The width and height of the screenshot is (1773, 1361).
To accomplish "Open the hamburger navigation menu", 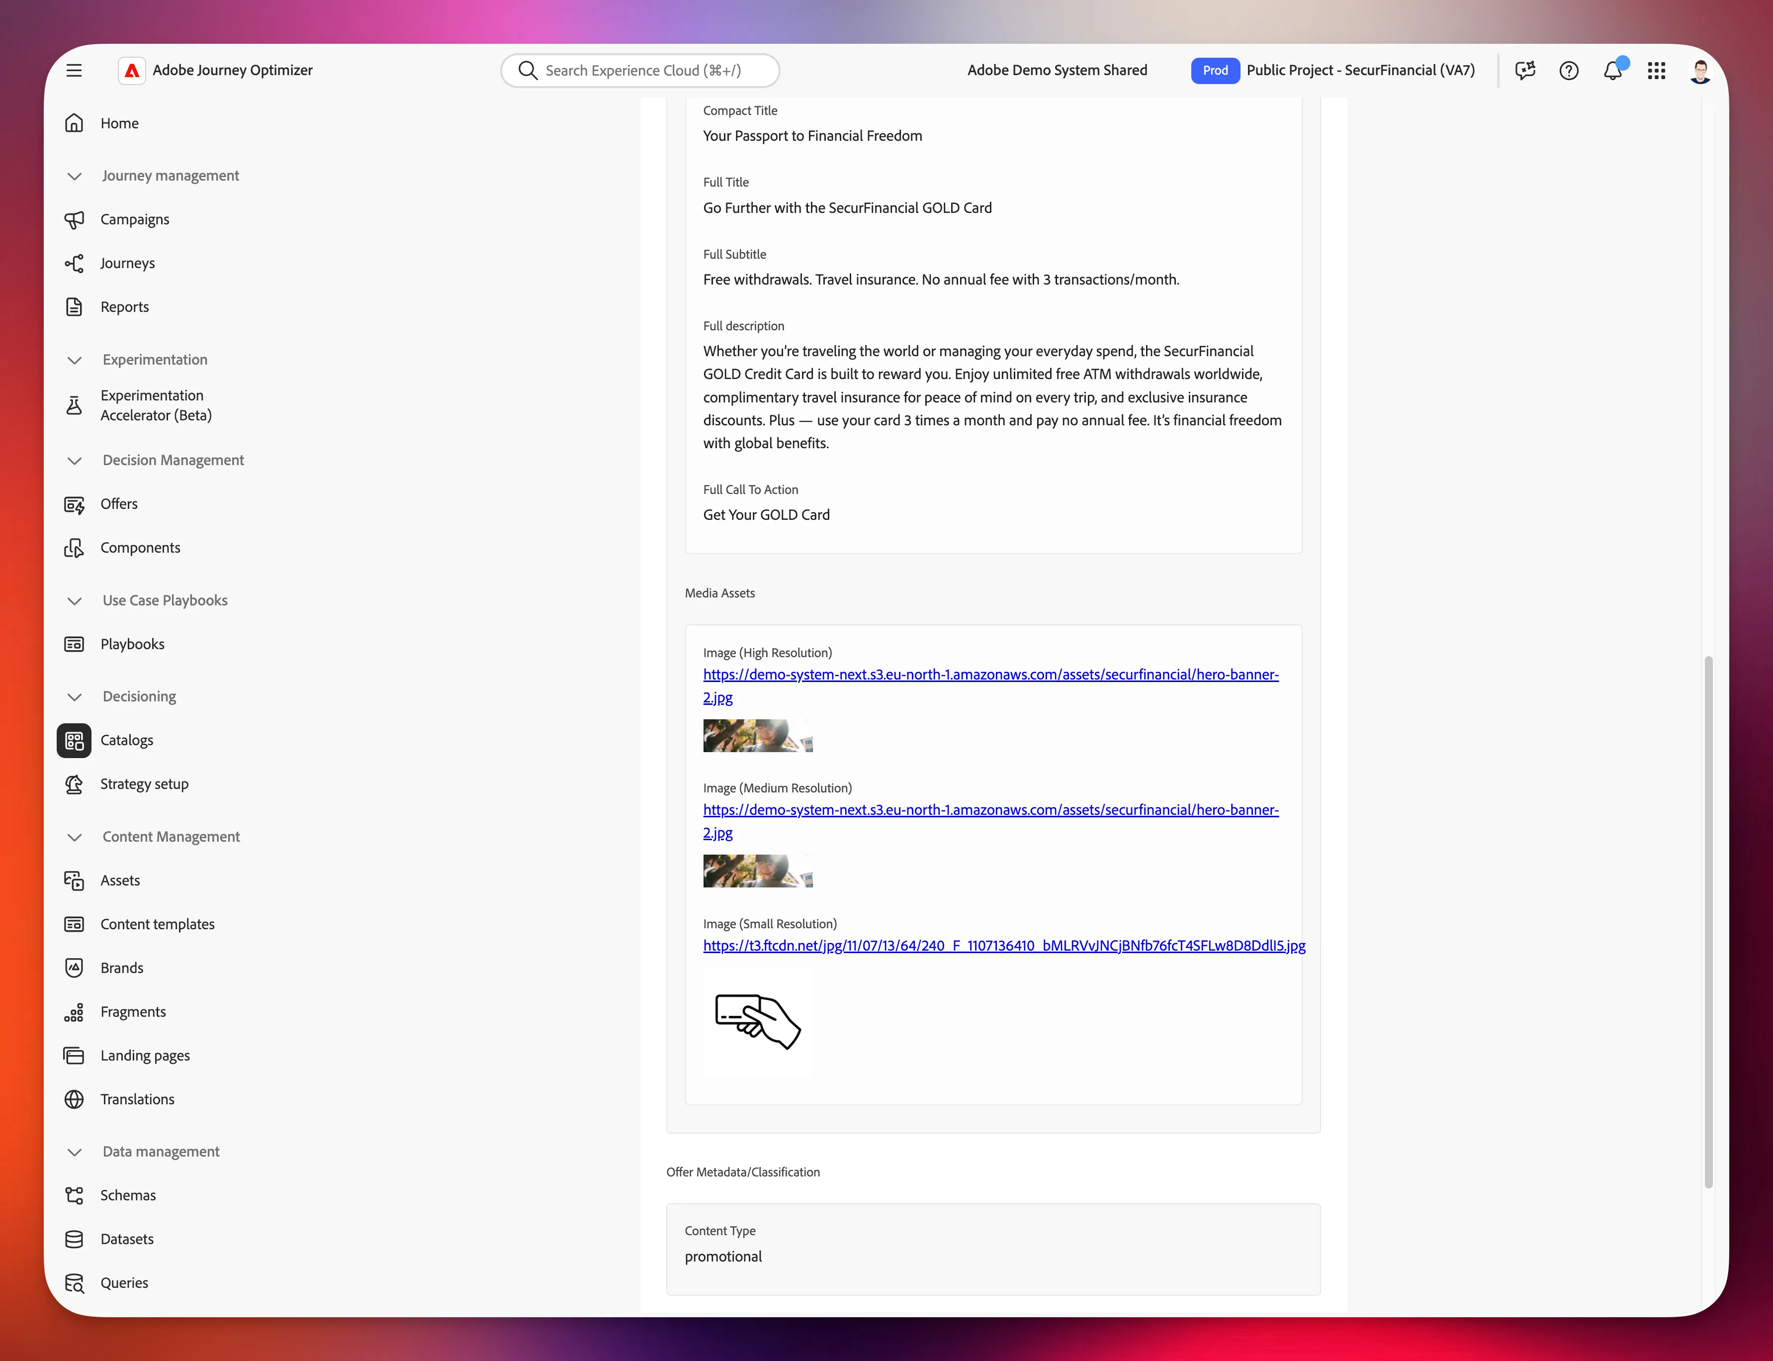I will click(74, 71).
